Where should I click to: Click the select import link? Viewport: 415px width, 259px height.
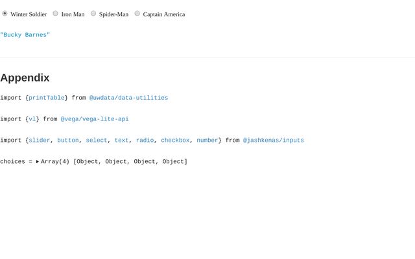click(x=97, y=141)
